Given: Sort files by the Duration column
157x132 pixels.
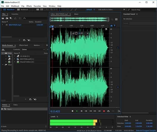Looking at the screenshot, I should (38, 22).
